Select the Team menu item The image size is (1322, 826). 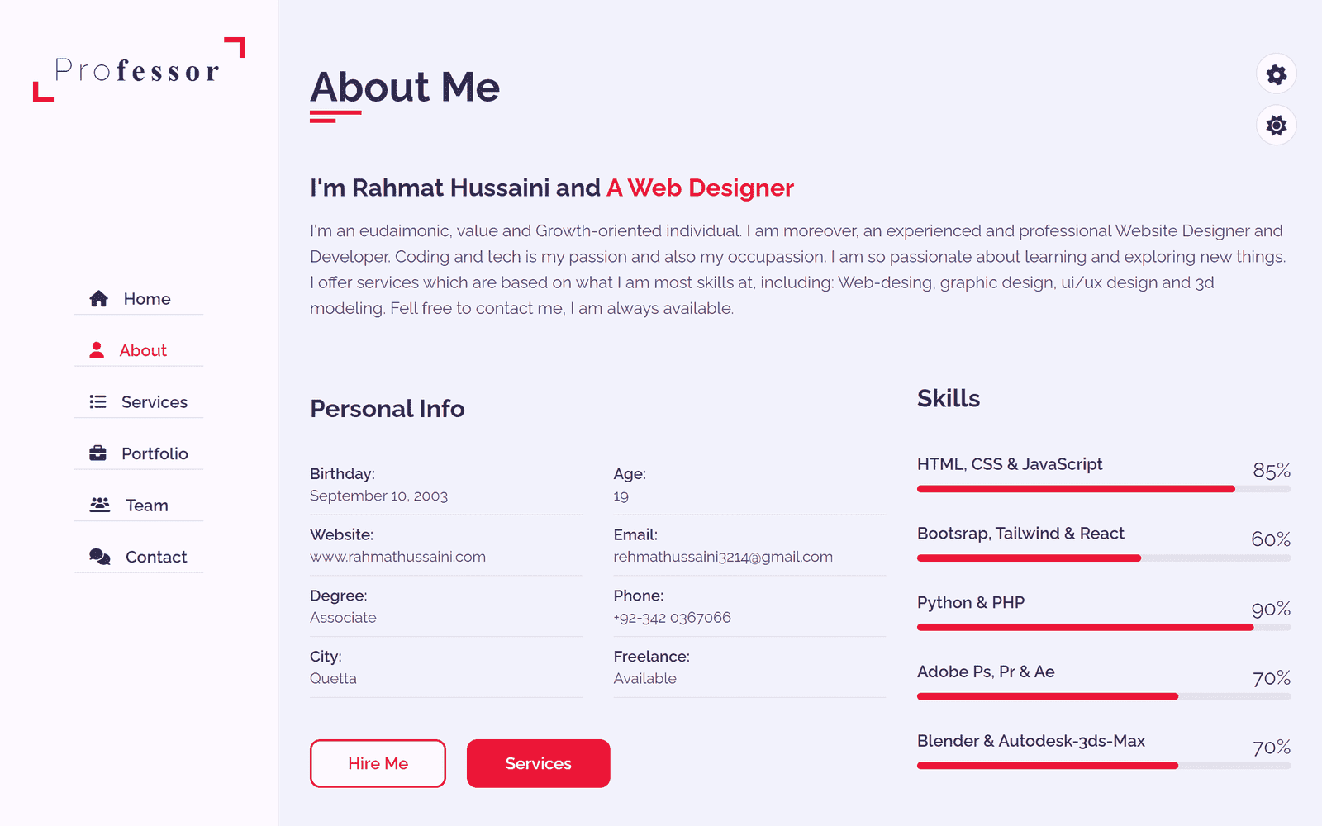[x=147, y=506]
